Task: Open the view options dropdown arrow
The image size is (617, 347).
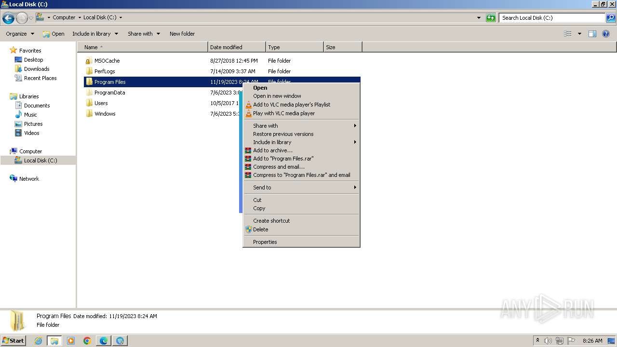Action: pos(579,34)
